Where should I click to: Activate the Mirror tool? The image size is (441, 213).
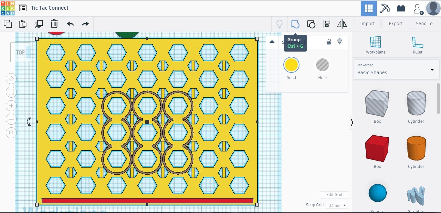point(341,24)
